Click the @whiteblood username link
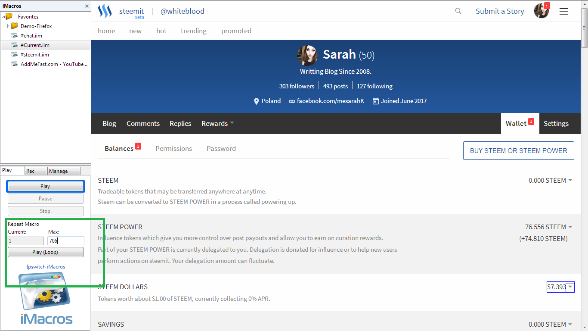The width and height of the screenshot is (588, 331). coord(183,11)
